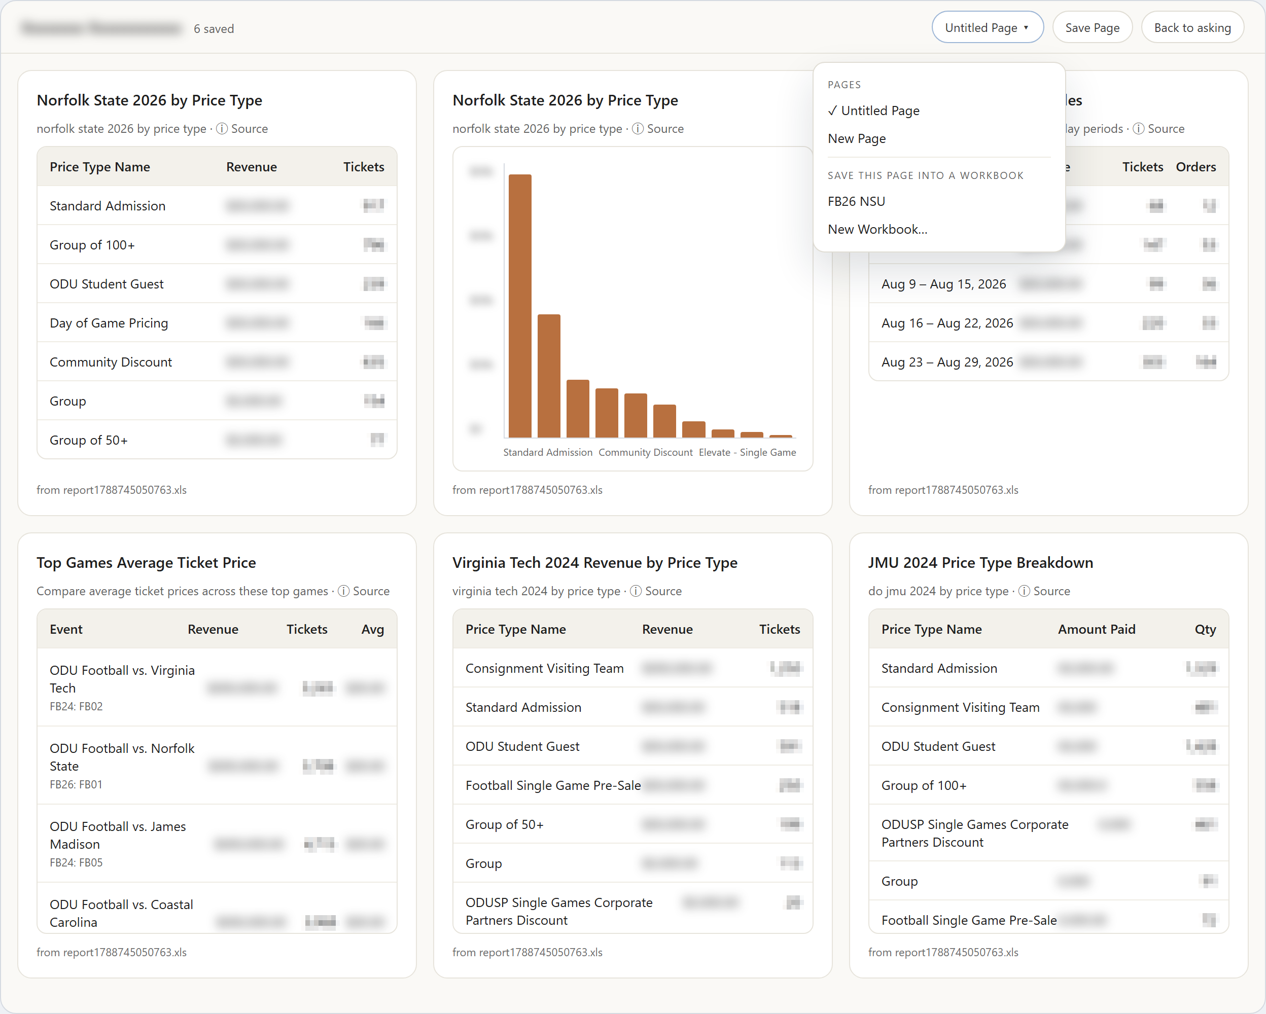
Task: Select the Group of 100+ row in Norfolk table
Action: pos(217,245)
